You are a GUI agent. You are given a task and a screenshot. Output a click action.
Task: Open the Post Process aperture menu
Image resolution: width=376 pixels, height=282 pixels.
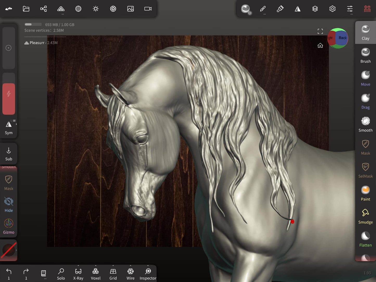[x=113, y=9]
